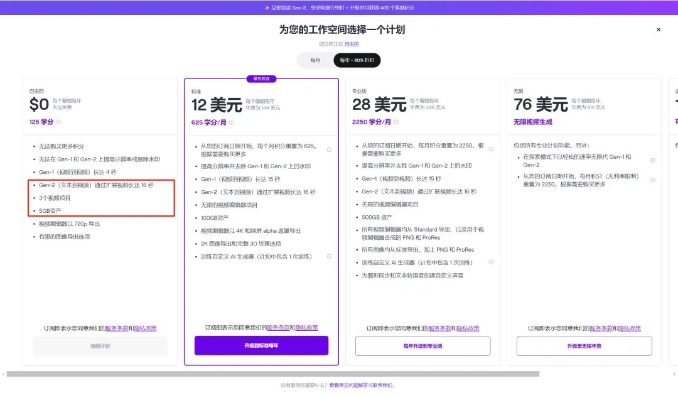Click 为唇形同步和文本转语音创建自定义声音 bullet
The image size is (678, 398).
pyautogui.click(x=412, y=276)
